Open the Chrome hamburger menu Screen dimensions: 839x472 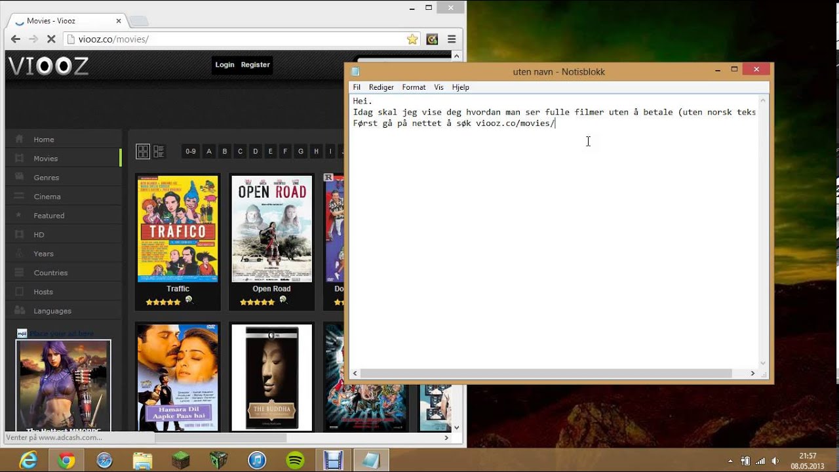452,39
